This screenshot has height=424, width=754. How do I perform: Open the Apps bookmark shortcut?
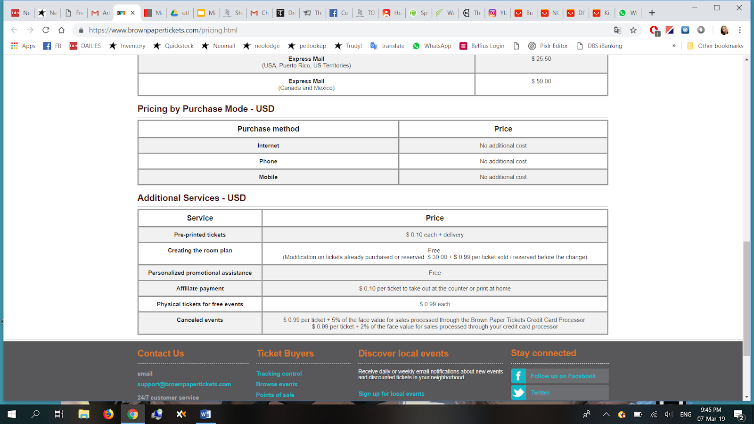click(x=23, y=46)
